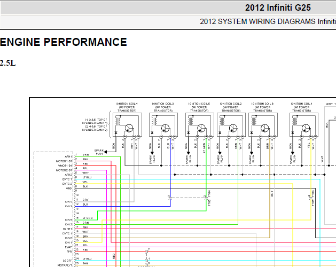Click the F104 connector label below Ignition Coil 5
Screen dimensions: 336x267
pyautogui.click(x=209, y=193)
